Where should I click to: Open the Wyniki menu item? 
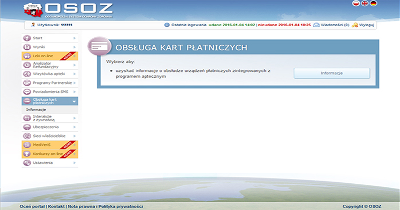(38, 47)
